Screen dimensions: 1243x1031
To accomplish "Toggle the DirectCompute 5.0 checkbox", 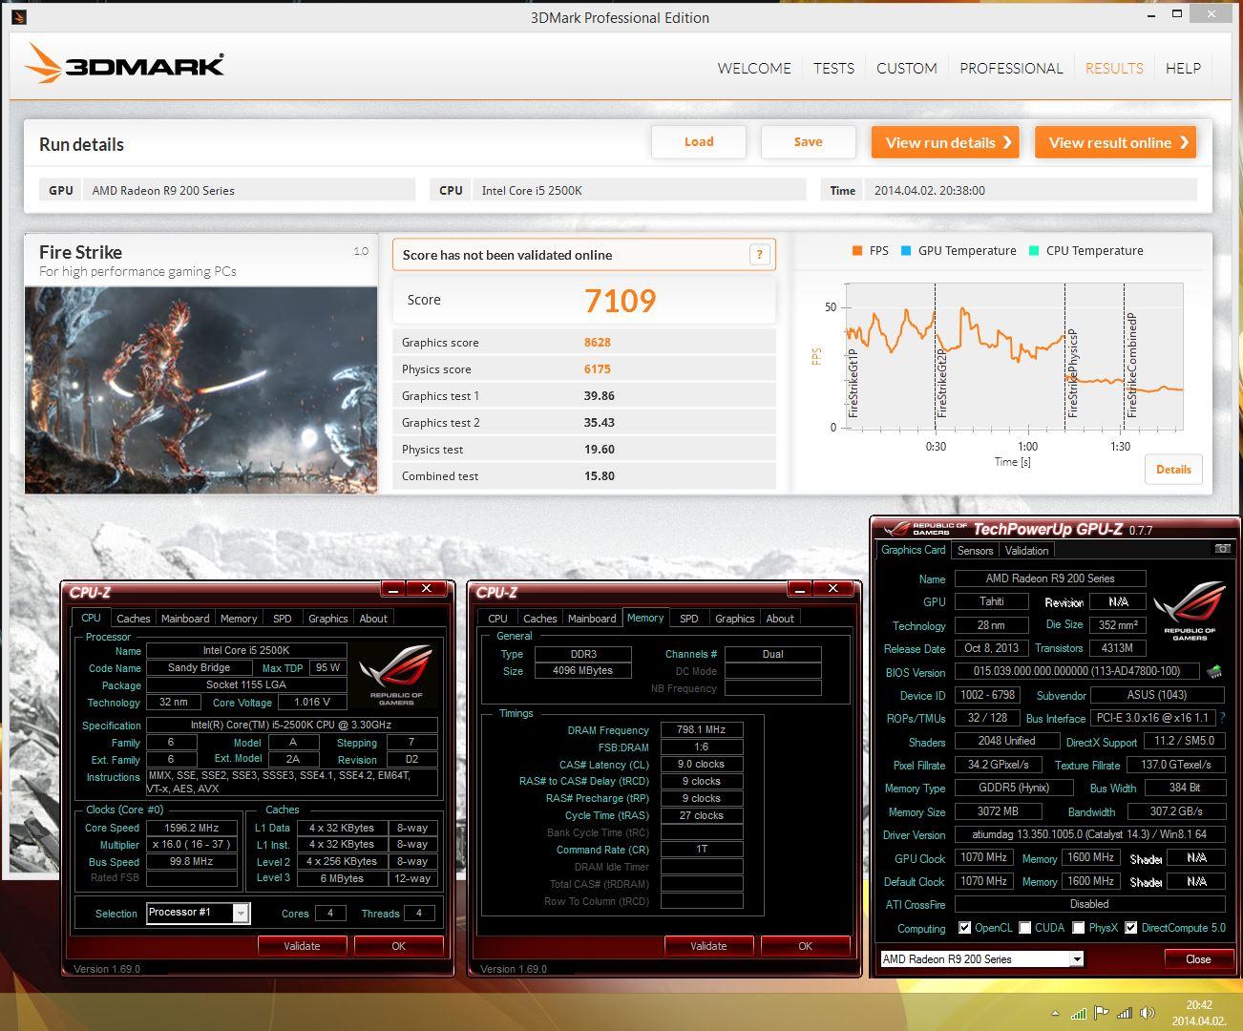I will click(1130, 928).
